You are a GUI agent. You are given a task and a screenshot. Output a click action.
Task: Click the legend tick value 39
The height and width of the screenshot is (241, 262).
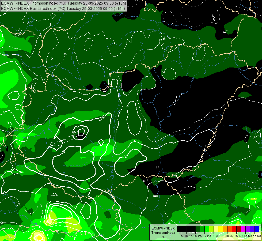(236, 236)
